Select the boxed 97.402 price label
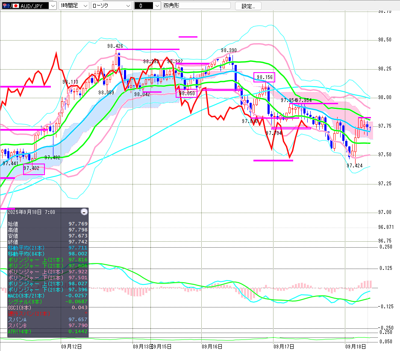This screenshot has width=400, height=351. [34, 169]
